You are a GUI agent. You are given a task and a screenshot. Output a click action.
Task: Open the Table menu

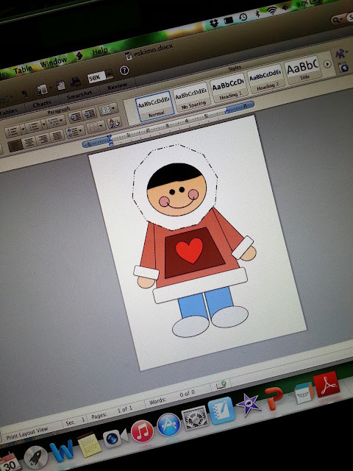pyautogui.click(x=23, y=70)
